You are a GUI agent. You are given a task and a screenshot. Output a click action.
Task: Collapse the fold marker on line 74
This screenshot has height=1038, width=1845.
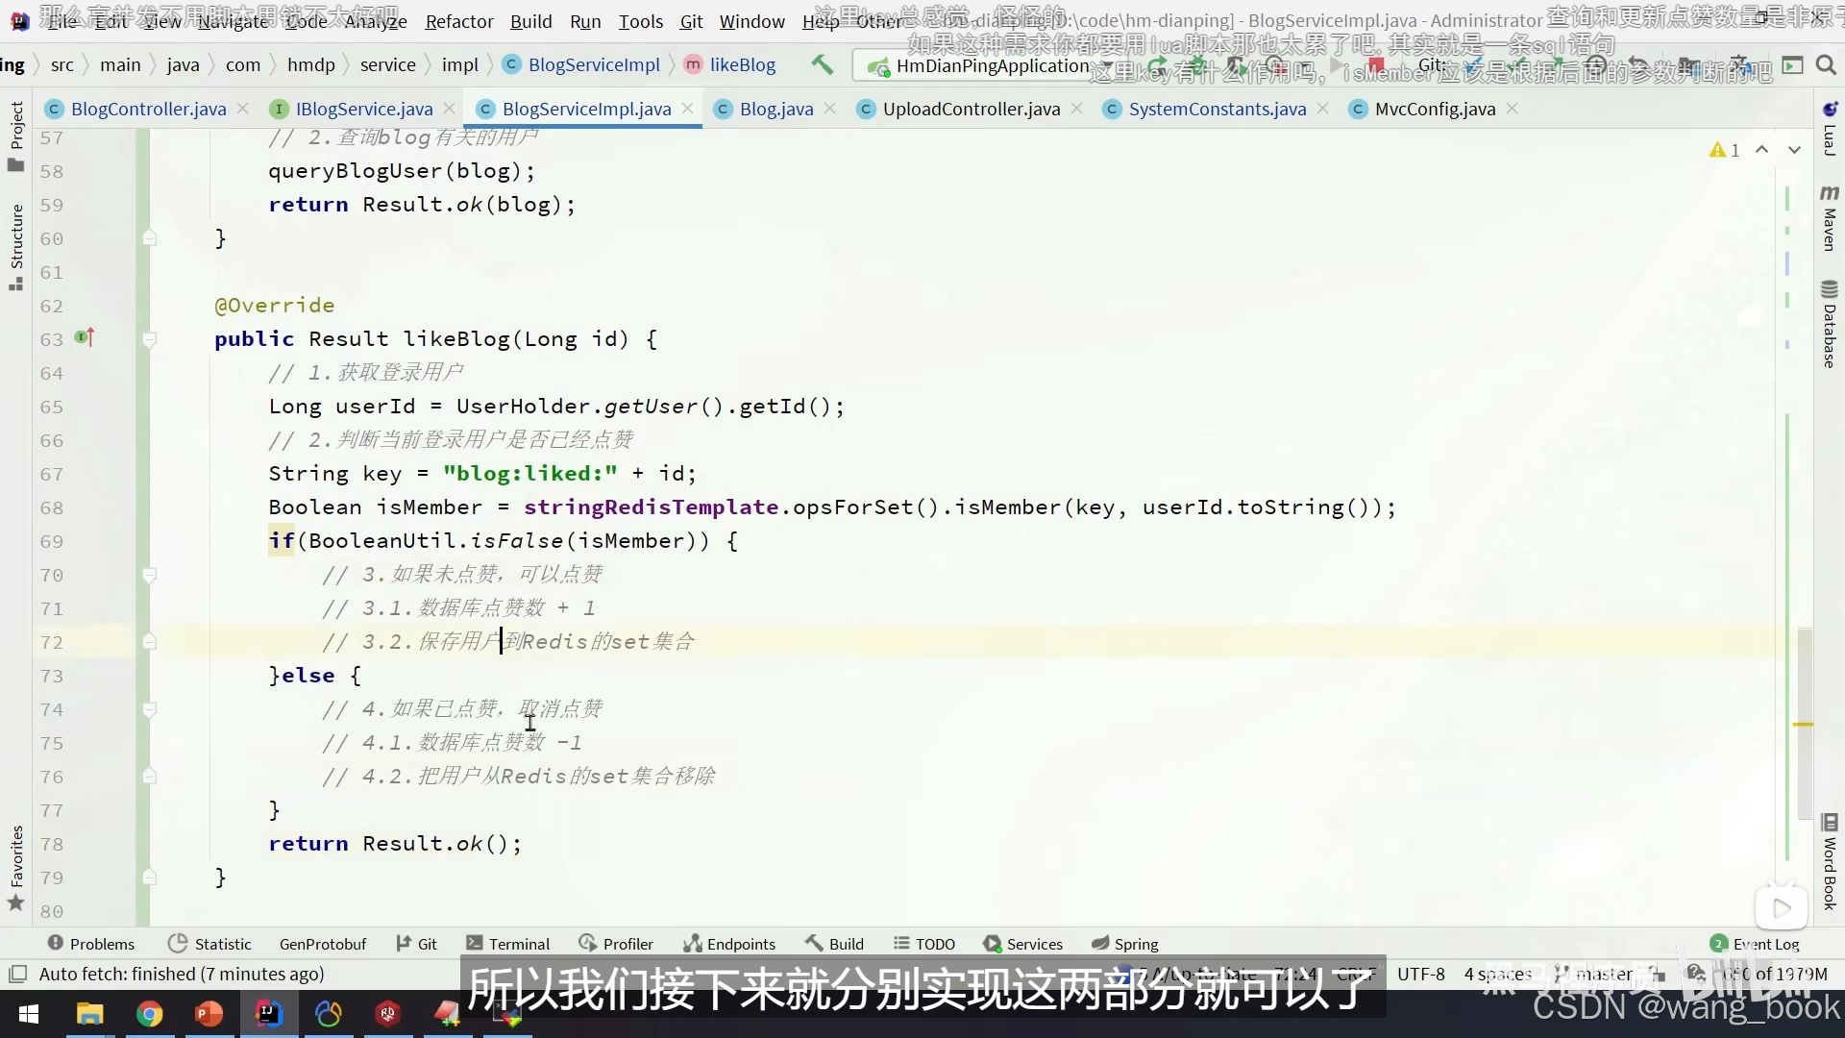coord(149,708)
